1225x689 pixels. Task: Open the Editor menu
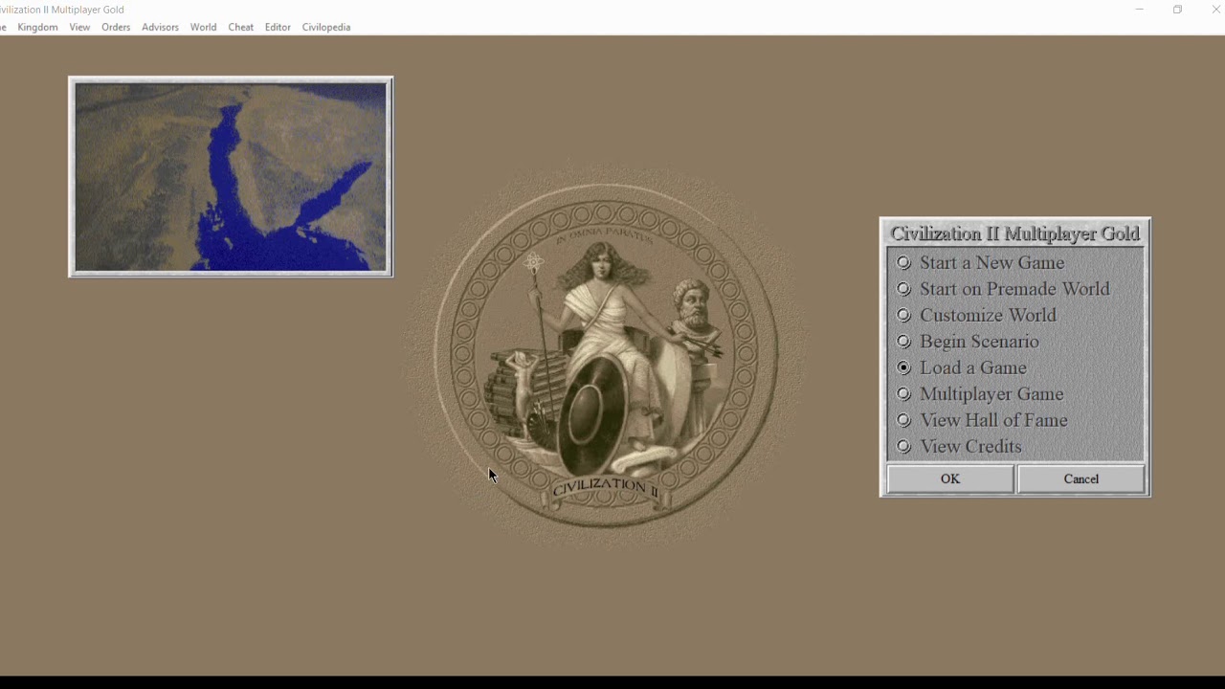[x=278, y=27]
